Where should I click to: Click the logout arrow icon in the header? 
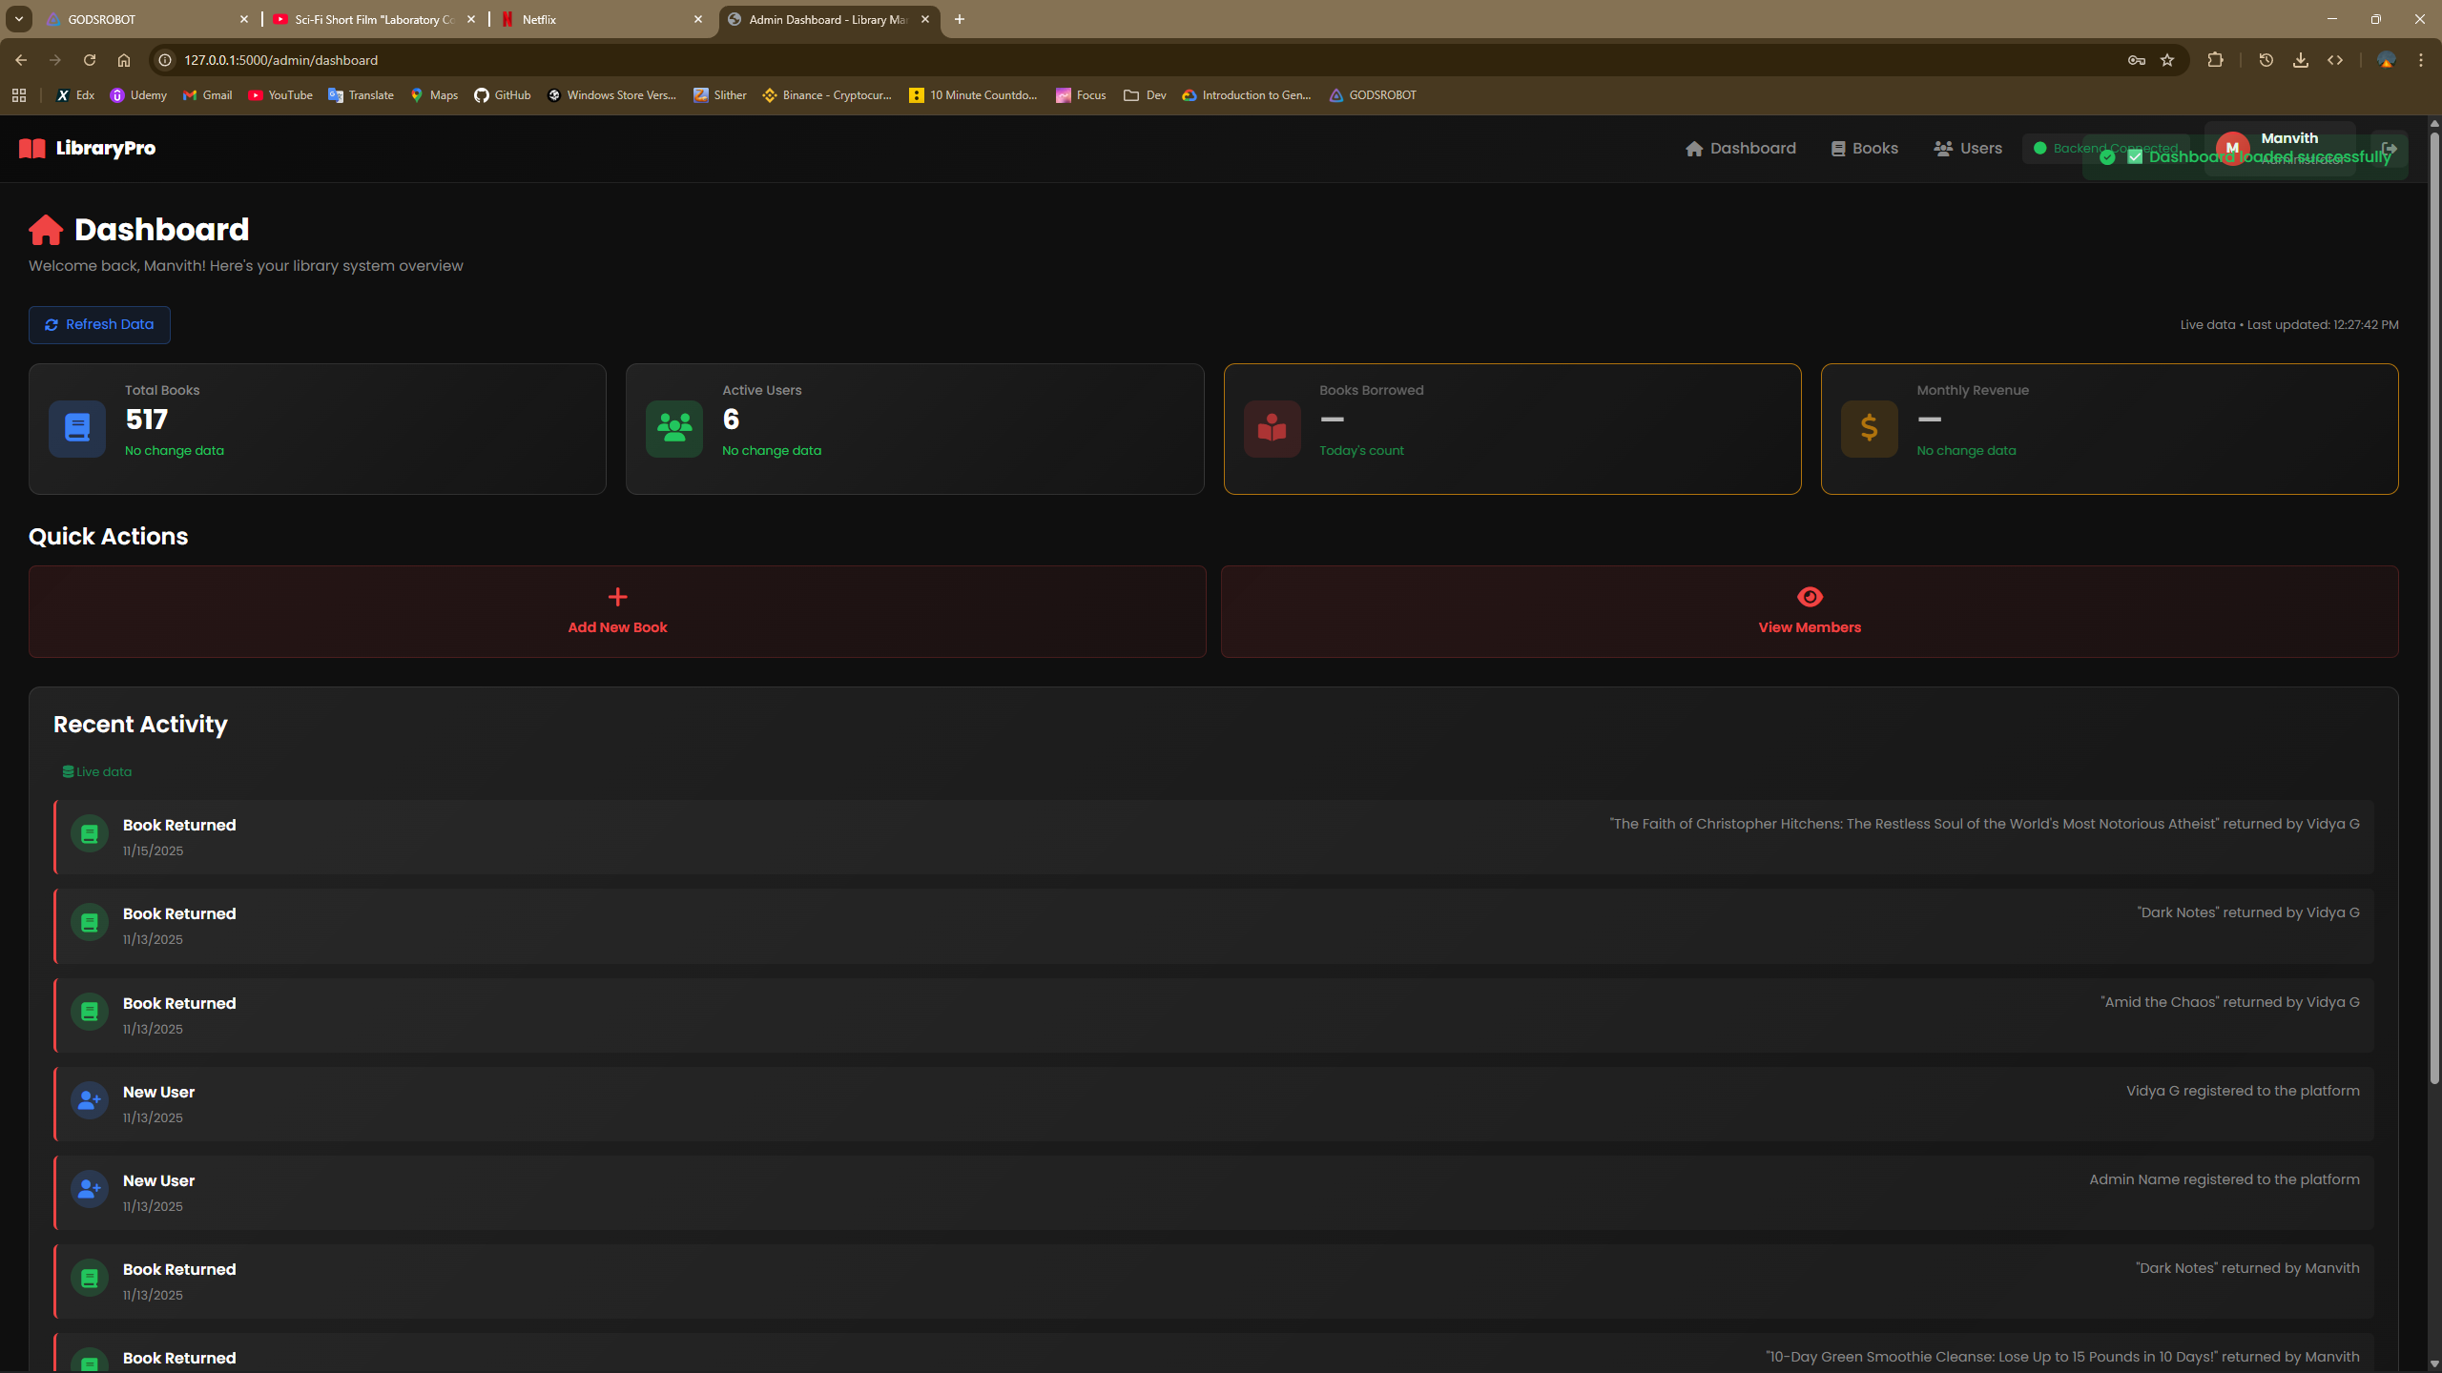[2390, 149]
